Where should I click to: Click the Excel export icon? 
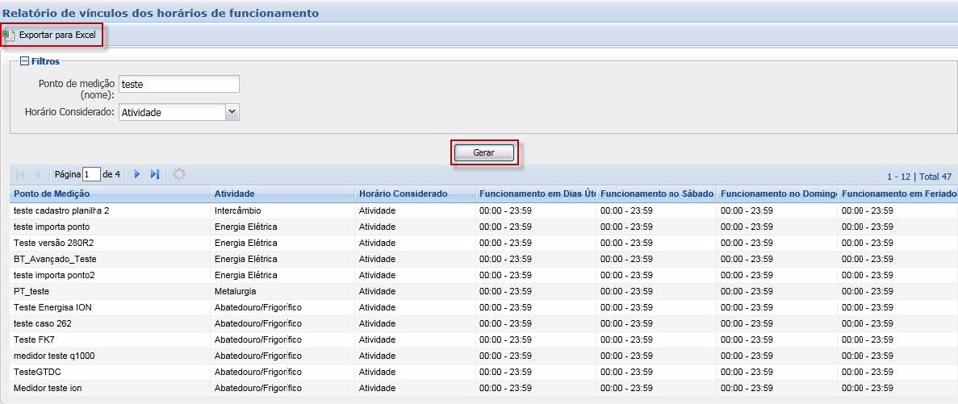pyautogui.click(x=9, y=35)
